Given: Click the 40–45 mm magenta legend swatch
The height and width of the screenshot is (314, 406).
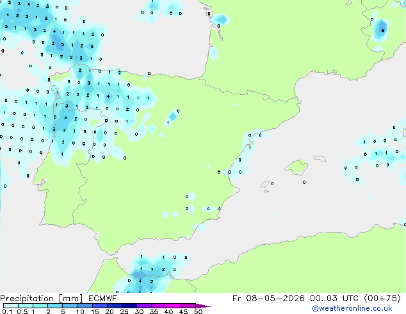Looking at the screenshot, I should 174,306.
